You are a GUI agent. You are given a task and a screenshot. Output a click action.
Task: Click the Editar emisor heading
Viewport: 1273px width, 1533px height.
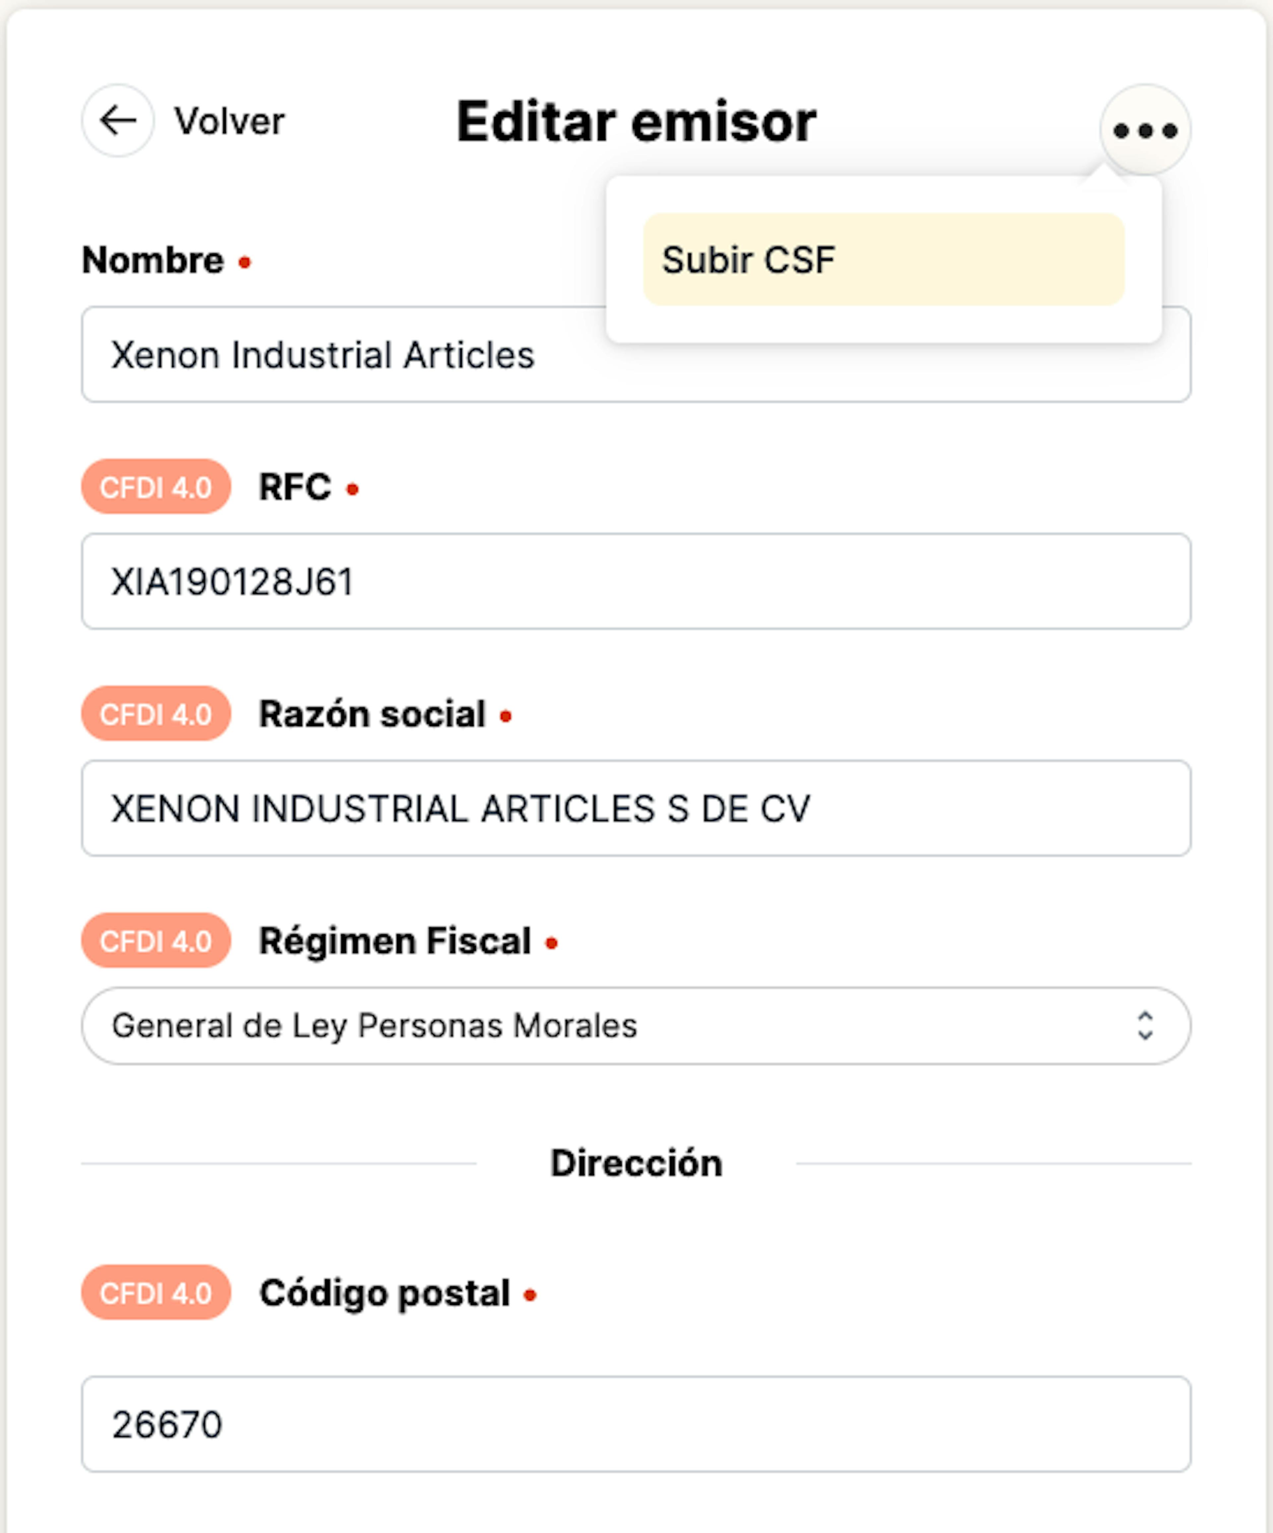pyautogui.click(x=636, y=121)
